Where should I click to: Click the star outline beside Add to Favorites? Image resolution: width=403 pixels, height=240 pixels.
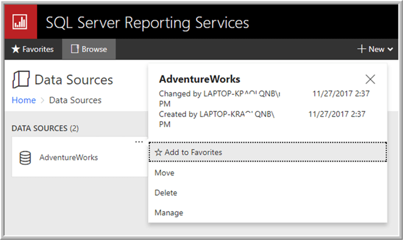pyautogui.click(x=158, y=153)
